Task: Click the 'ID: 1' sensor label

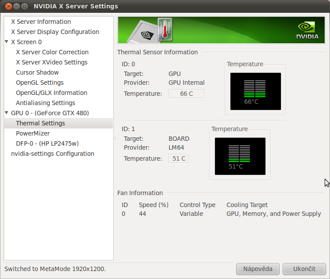Action: [x=128, y=129]
